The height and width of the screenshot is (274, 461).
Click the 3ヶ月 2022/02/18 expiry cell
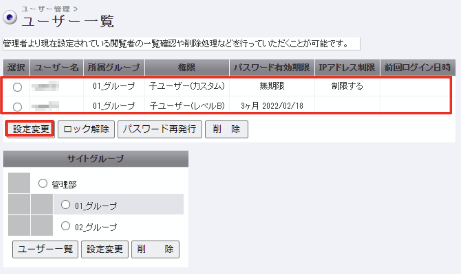272,106
